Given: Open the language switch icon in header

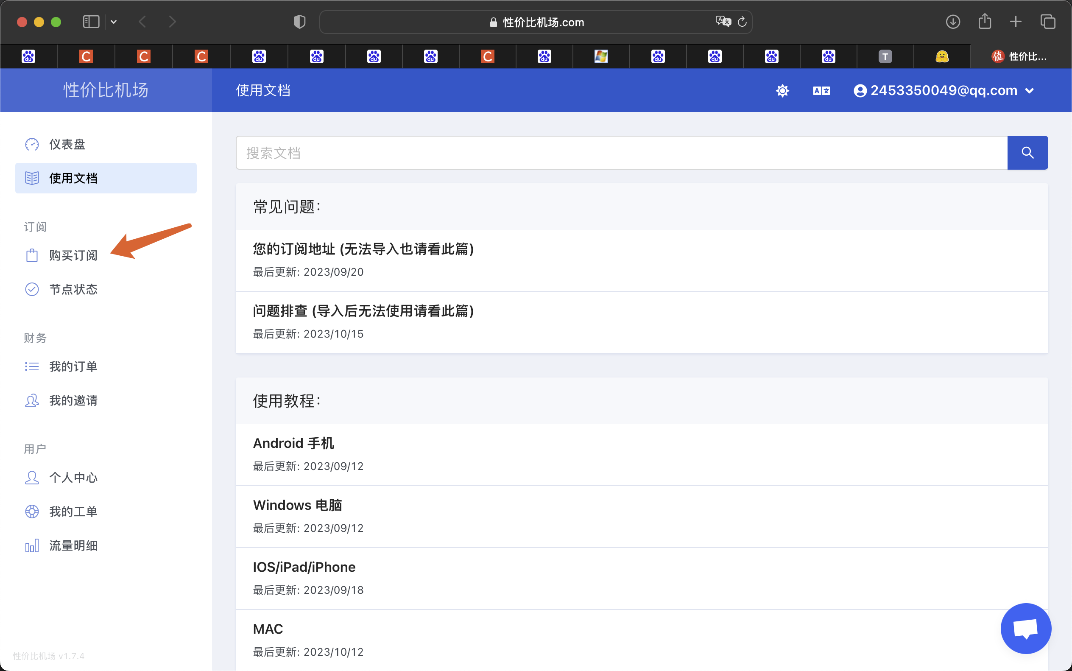Looking at the screenshot, I should click(x=821, y=91).
